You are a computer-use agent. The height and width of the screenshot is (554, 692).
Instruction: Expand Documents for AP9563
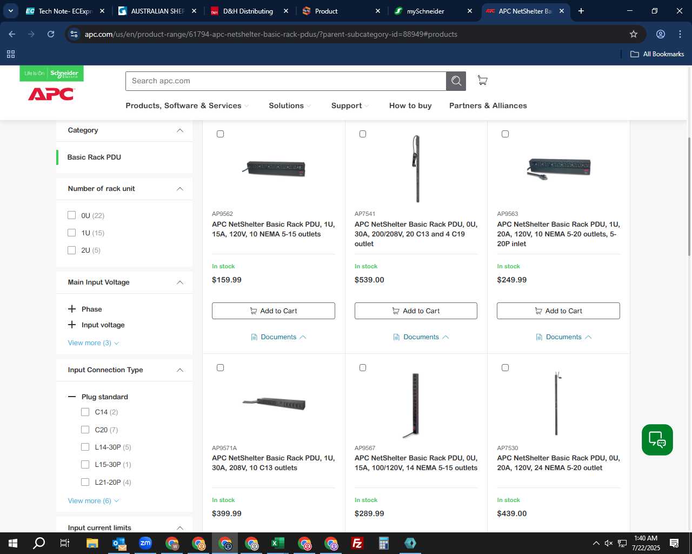click(563, 337)
